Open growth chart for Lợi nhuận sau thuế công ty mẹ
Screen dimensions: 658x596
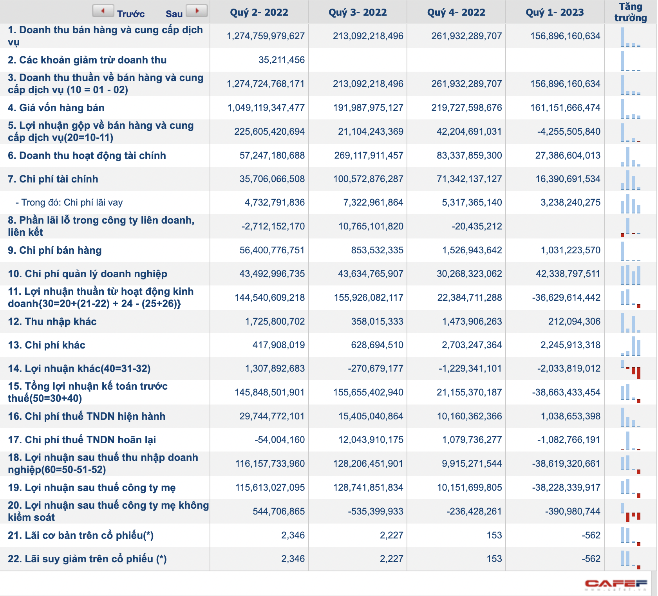coord(631,488)
